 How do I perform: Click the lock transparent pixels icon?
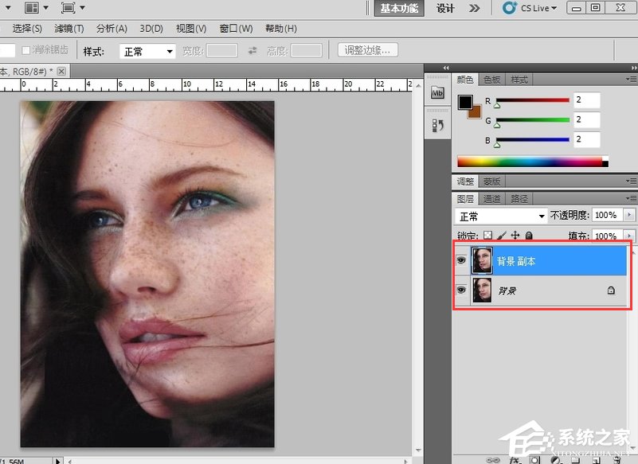click(x=488, y=236)
